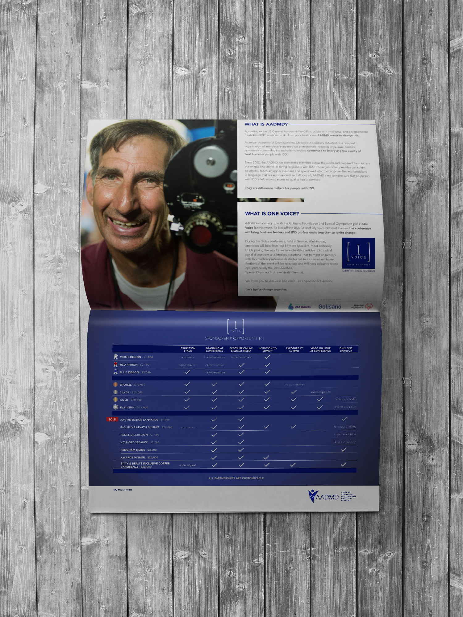Click the "EXPOSURE AT SUMMIT" column header

point(294,350)
